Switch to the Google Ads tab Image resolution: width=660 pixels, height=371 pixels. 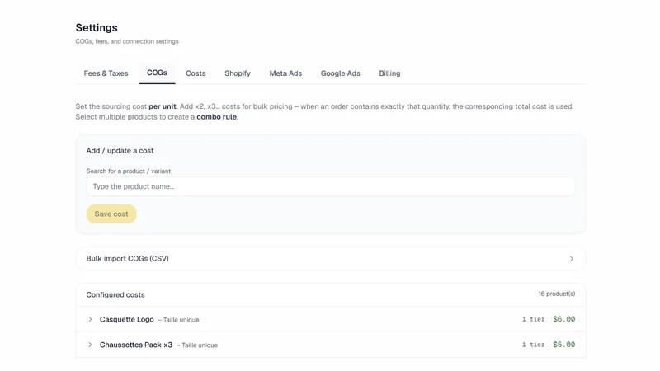point(340,73)
